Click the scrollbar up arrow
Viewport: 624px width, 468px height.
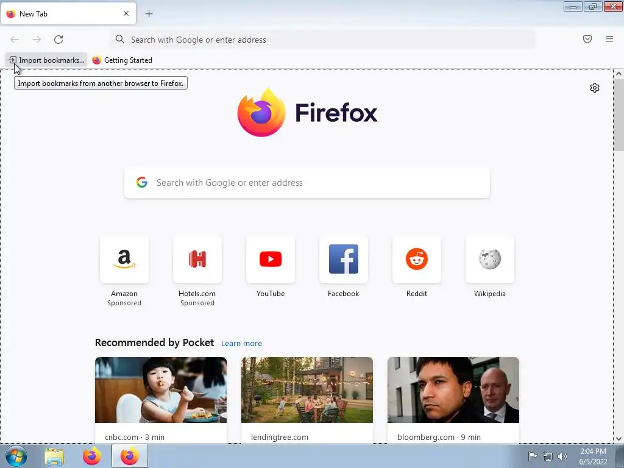[x=619, y=74]
